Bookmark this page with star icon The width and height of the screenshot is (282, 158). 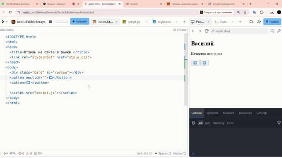point(245,12)
